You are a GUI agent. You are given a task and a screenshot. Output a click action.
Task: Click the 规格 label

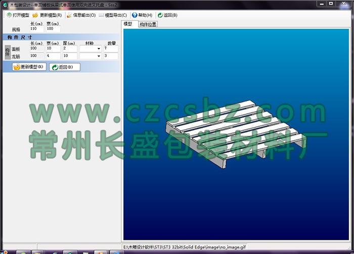point(16,29)
